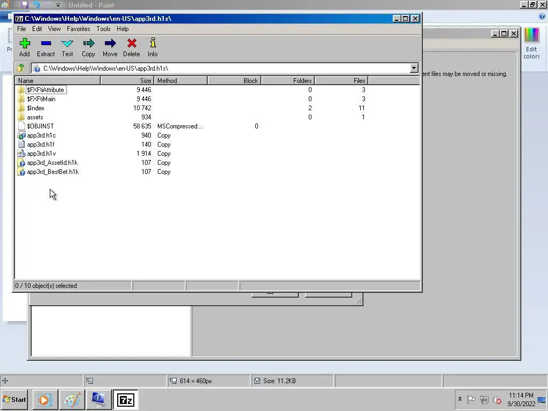This screenshot has width=548, height=411.
Task: Open Windows Media Player taskbar icon
Action: click(x=45, y=399)
